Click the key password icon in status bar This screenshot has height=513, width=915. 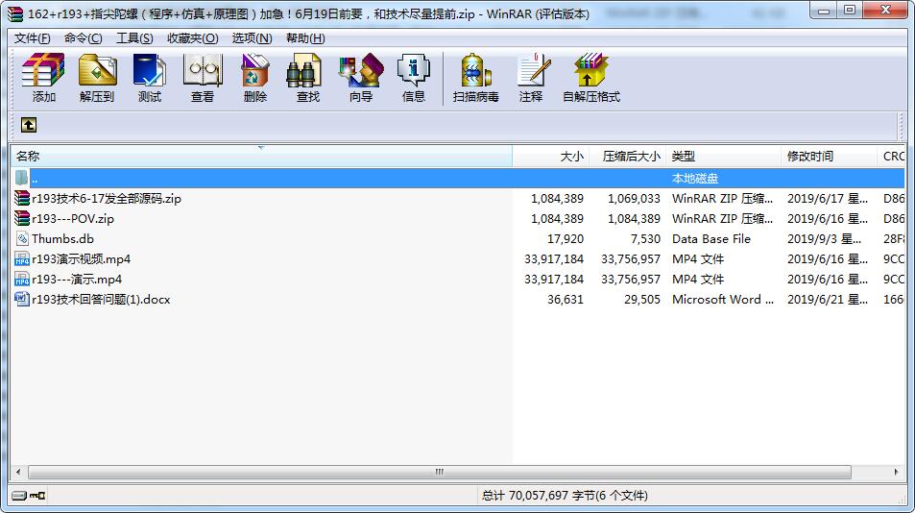tap(38, 496)
